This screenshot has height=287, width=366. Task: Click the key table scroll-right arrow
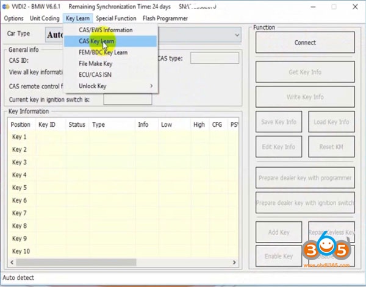(x=234, y=262)
